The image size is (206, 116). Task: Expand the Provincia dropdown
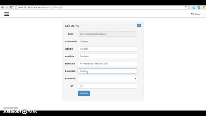point(108,79)
